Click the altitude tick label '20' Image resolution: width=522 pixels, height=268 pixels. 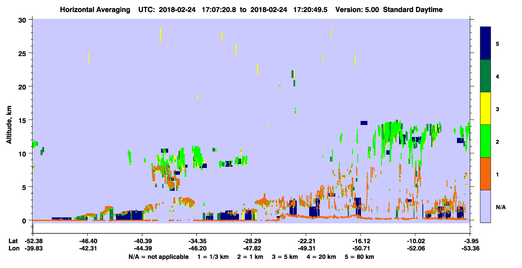(x=23, y=86)
